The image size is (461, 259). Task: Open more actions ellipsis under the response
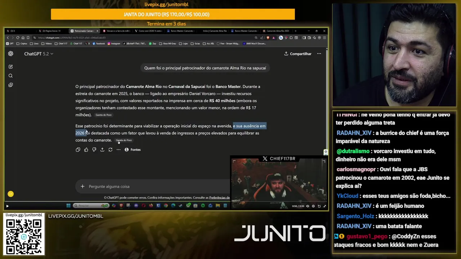pyautogui.click(x=118, y=150)
